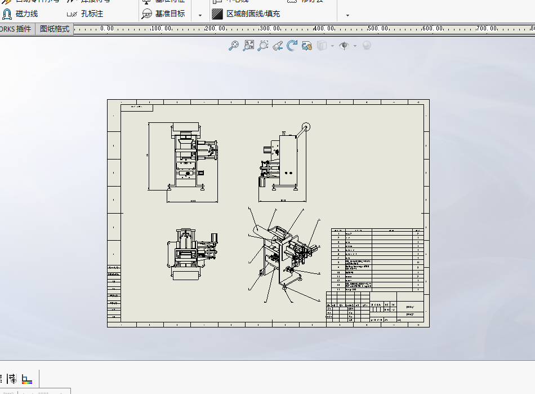The image size is (535, 394).
Task: Choose the 孔标注 hole callout tool
Action: point(85,14)
